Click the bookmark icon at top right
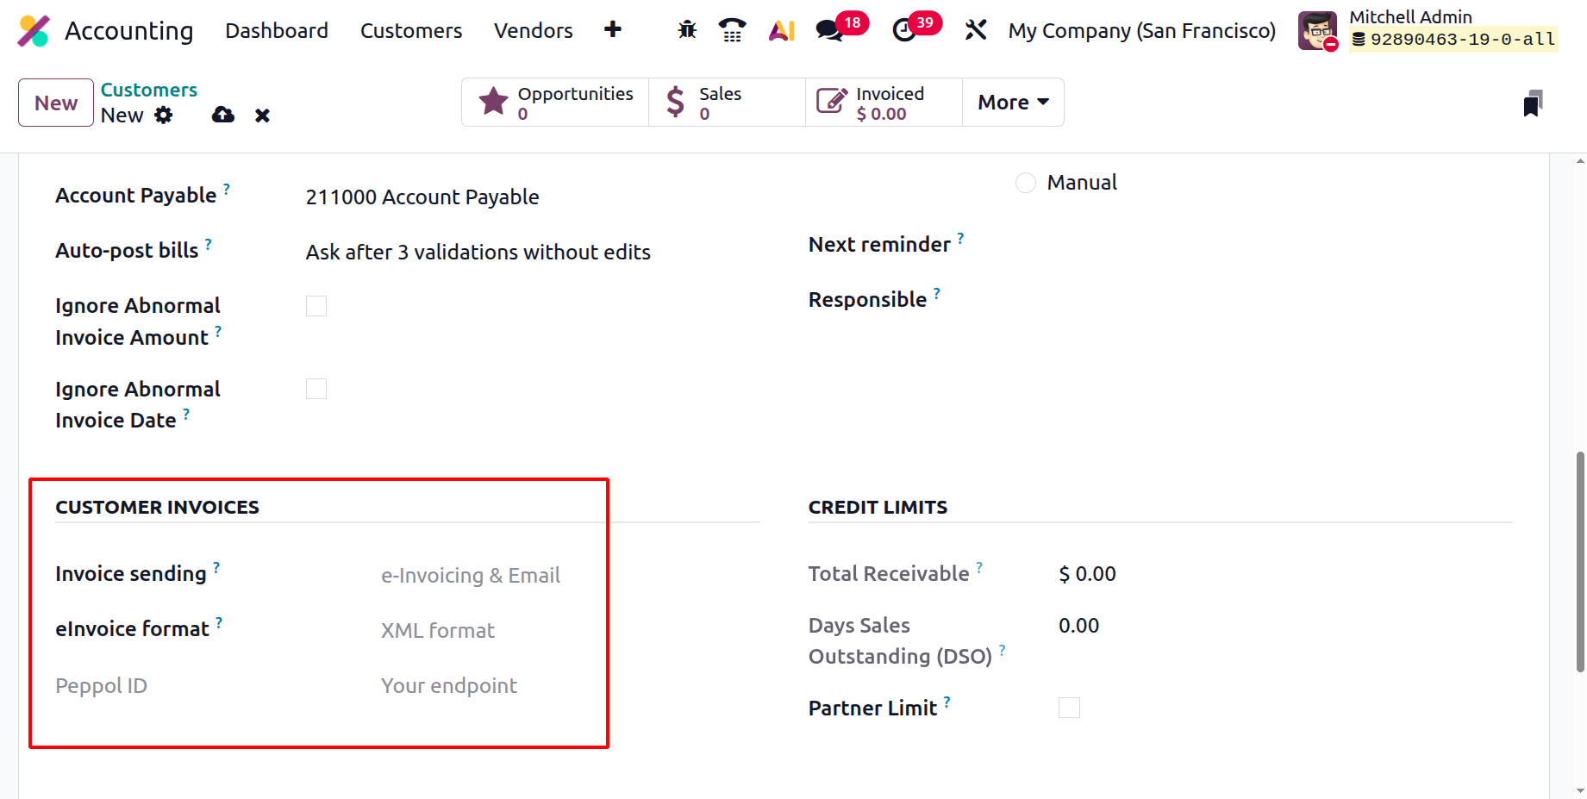The image size is (1587, 799). pyautogui.click(x=1532, y=103)
